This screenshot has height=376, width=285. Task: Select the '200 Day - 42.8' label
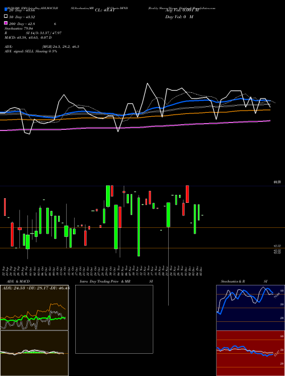(x=22, y=24)
